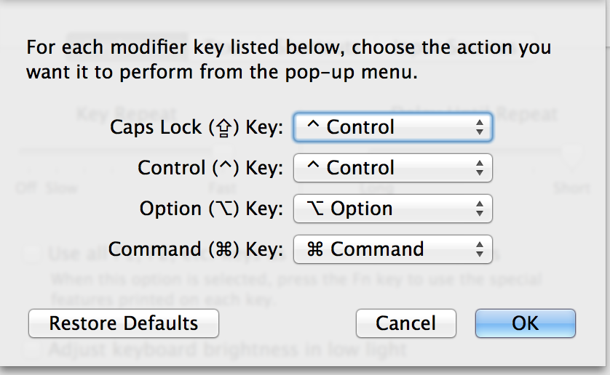This screenshot has width=610, height=375.
Task: Toggle the dimmed function keys checkbox
Action: click(x=31, y=254)
